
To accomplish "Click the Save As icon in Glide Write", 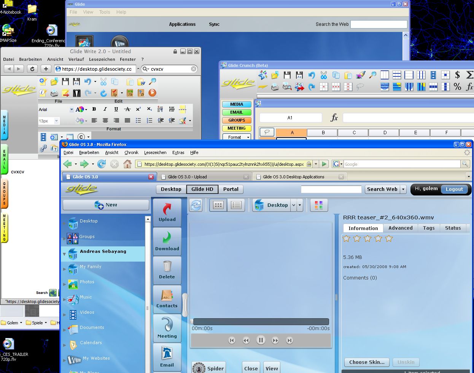I will (x=76, y=81).
